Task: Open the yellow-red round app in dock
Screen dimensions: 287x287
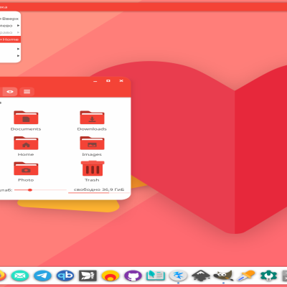Action: coord(110,276)
